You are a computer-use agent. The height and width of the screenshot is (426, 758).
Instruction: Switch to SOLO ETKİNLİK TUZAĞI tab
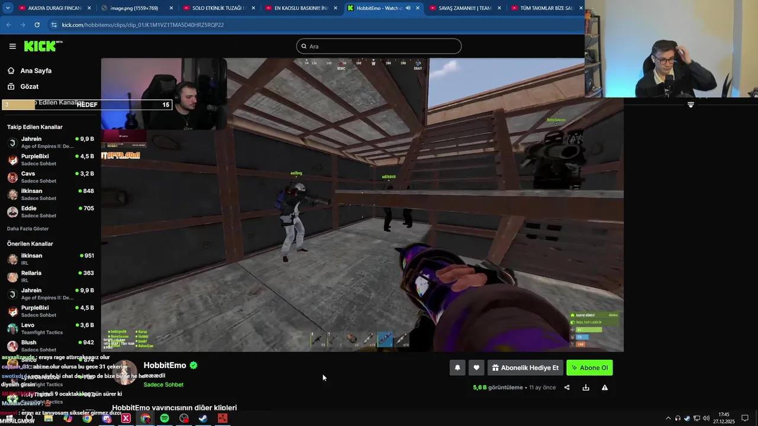point(218,8)
